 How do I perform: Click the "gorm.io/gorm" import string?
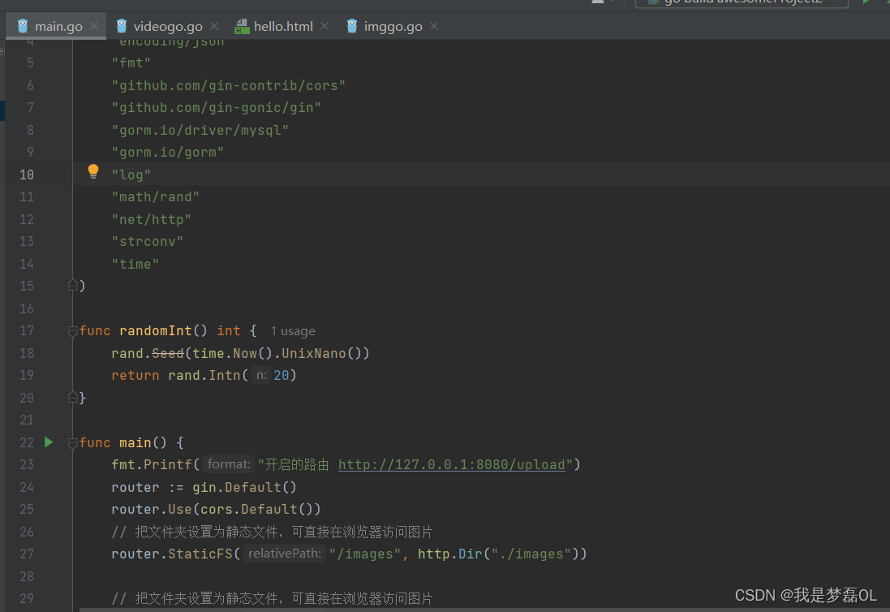point(168,153)
